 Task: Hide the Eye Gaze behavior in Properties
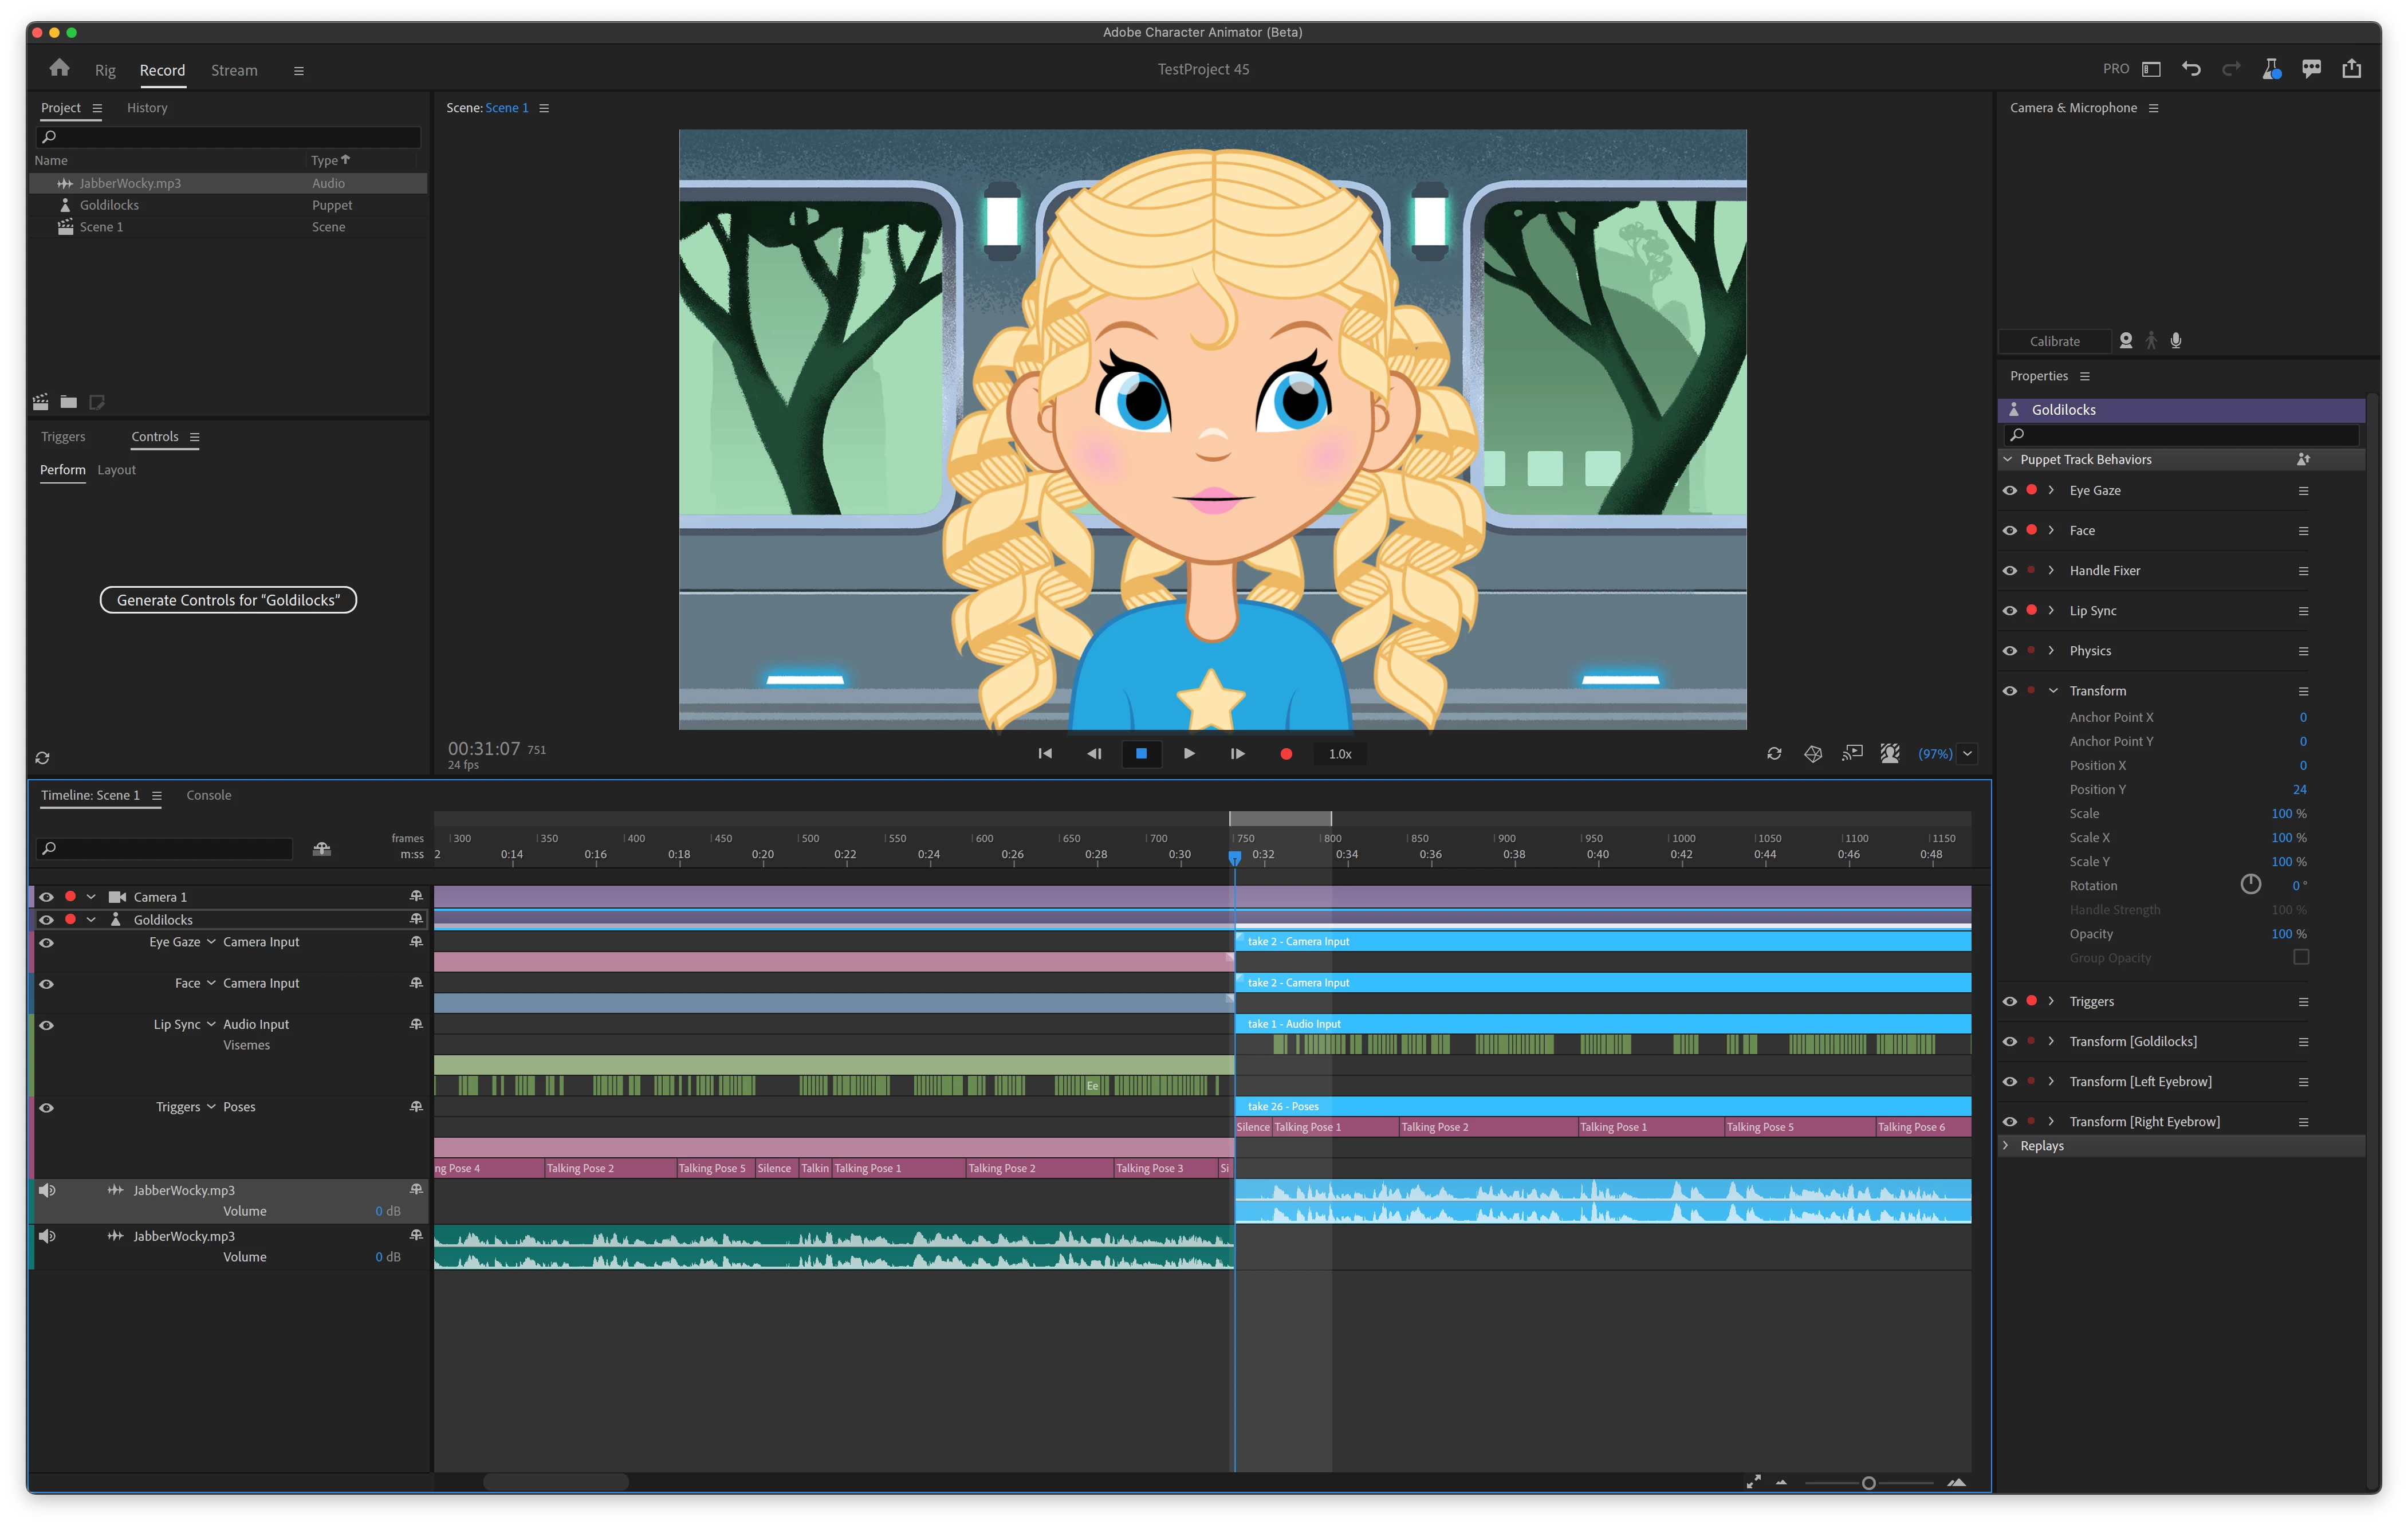(2009, 491)
